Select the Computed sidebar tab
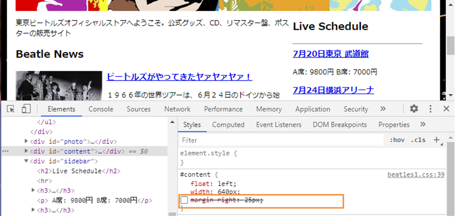The height and width of the screenshot is (217, 455). (228, 125)
